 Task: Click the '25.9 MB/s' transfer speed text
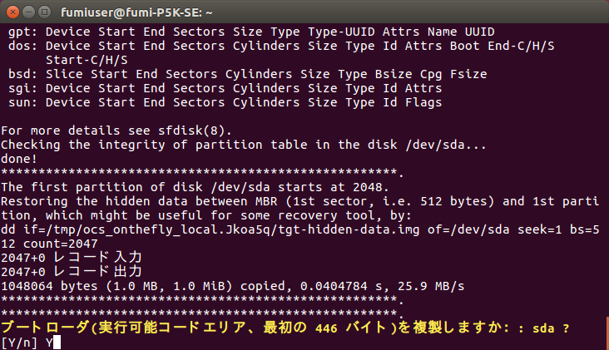pyautogui.click(x=431, y=286)
